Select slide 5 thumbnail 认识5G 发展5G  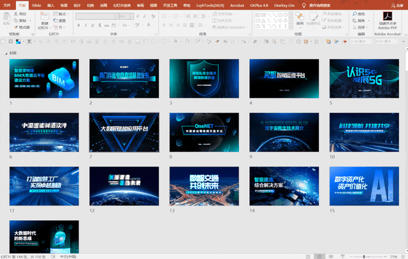(364, 78)
